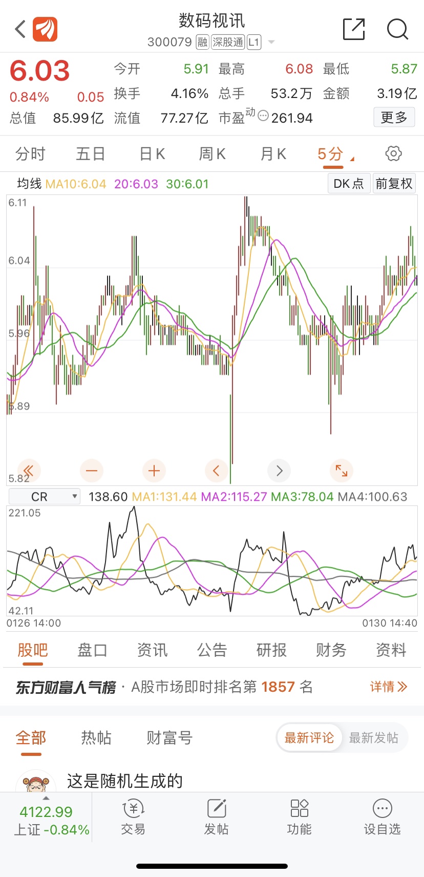Tap 更多 for more quote data
424x877 pixels.
394,118
